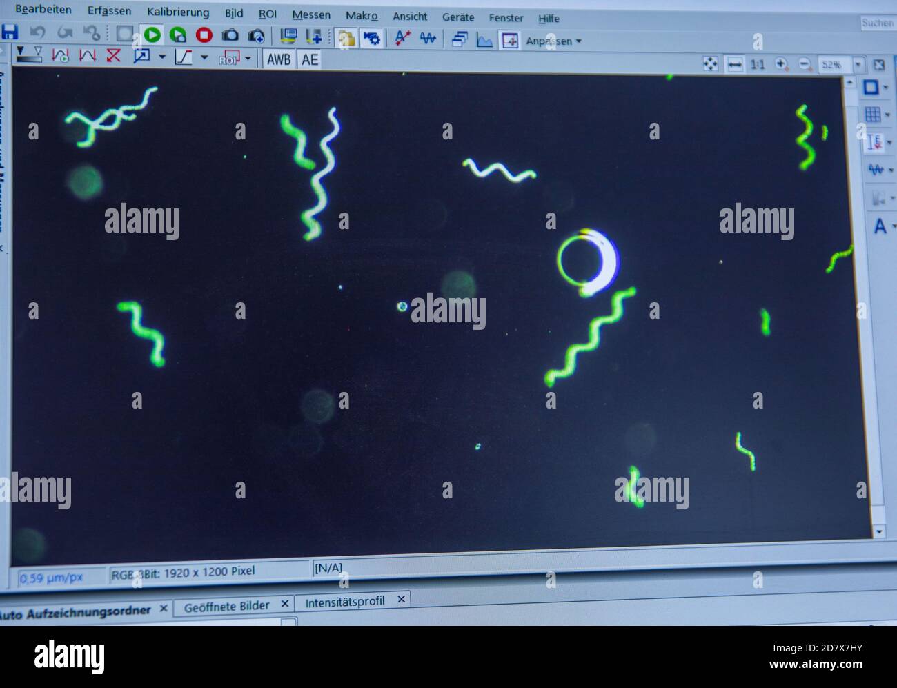Viewport: 897px width, 688px height.
Task: Select the blue A text annotation tool
Action: [x=880, y=226]
